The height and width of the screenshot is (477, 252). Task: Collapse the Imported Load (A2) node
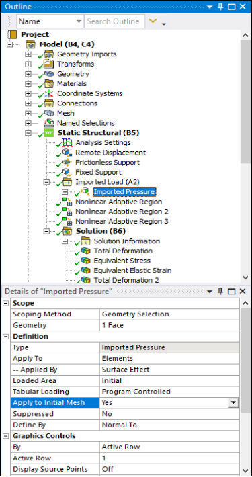click(x=46, y=182)
